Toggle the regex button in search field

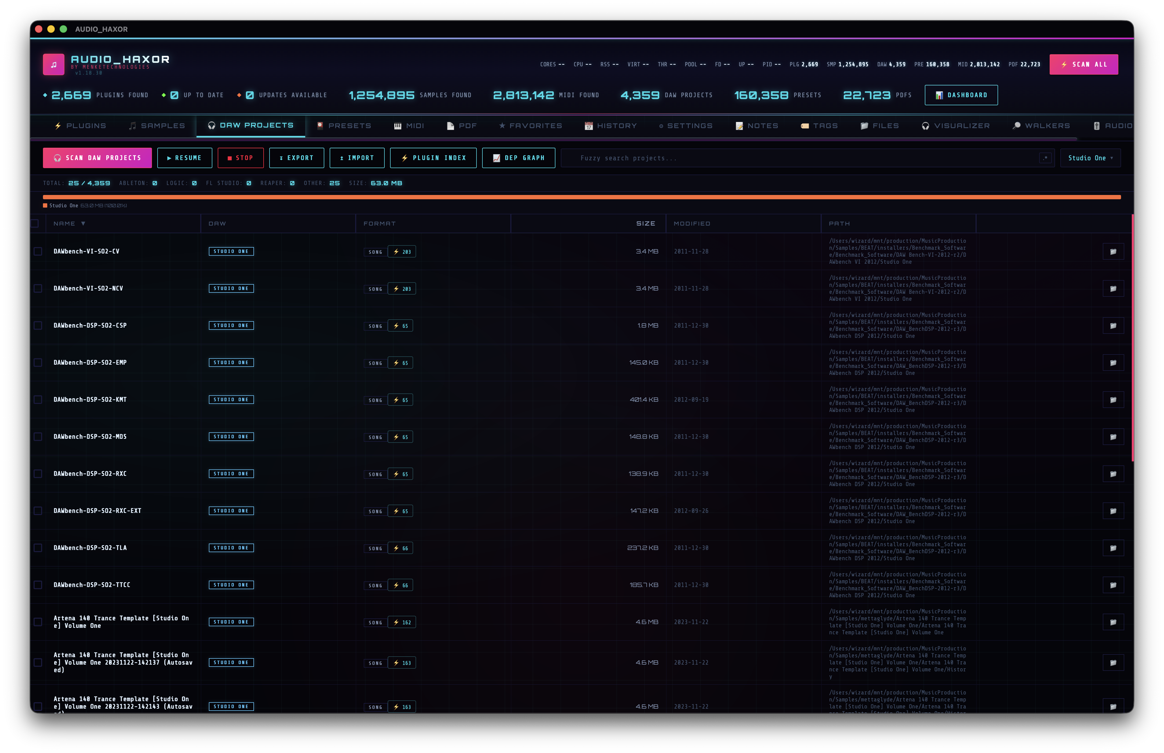coord(1045,158)
